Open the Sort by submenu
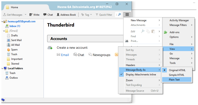This screenshot has height=105, width=198. 140,50
